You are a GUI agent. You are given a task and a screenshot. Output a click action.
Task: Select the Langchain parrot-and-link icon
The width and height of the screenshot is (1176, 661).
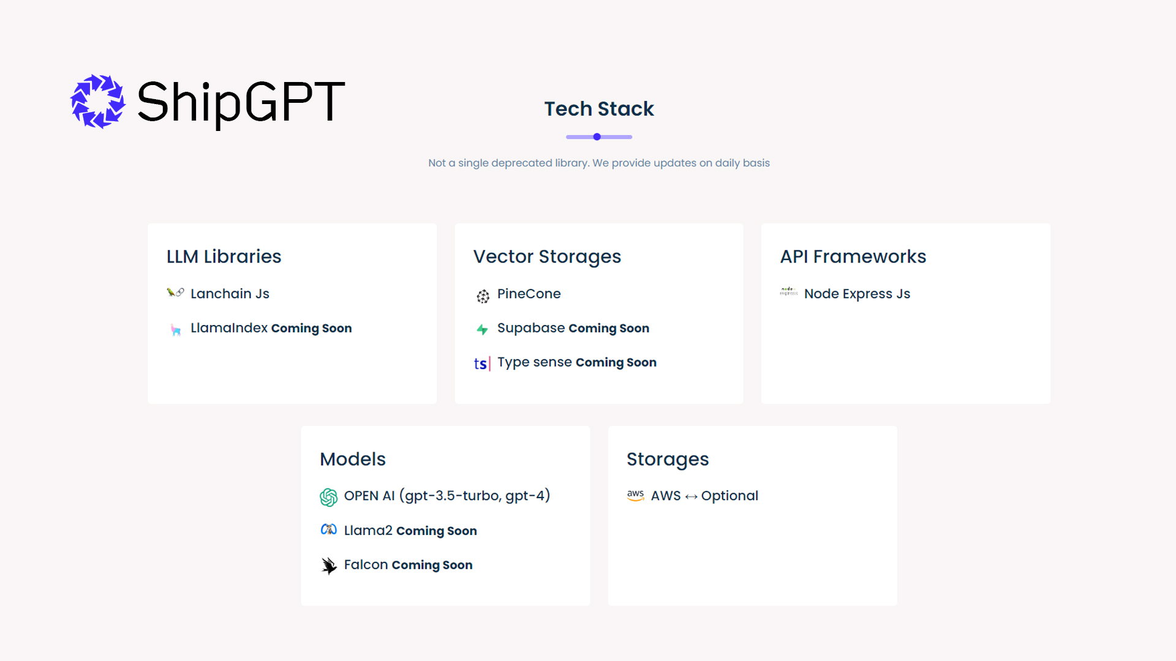point(176,293)
